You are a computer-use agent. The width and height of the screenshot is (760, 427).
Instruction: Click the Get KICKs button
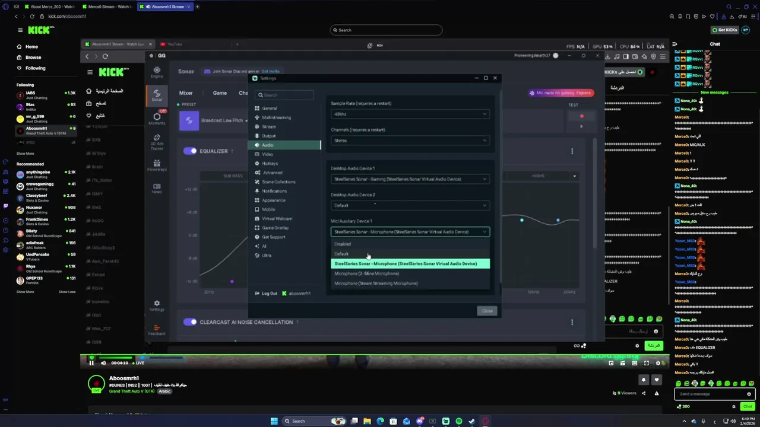[724, 30]
